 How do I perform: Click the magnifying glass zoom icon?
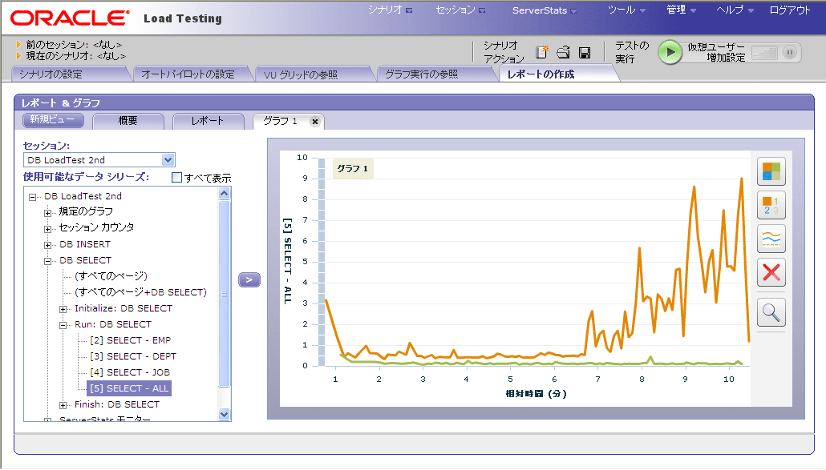click(771, 312)
